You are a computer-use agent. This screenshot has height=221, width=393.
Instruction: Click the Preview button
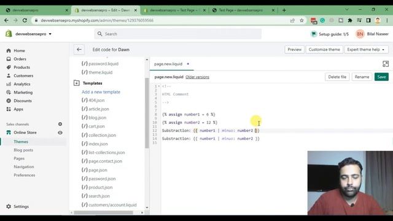(295, 50)
